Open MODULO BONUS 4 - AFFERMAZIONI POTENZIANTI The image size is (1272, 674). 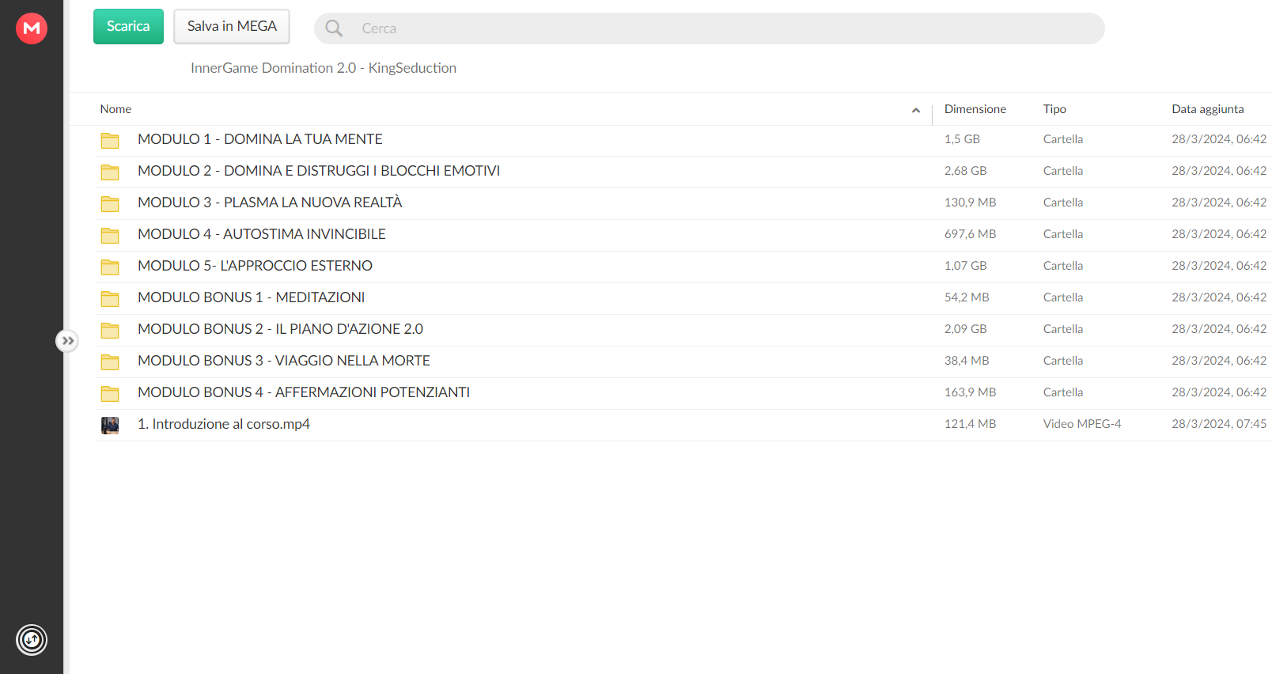coord(304,392)
